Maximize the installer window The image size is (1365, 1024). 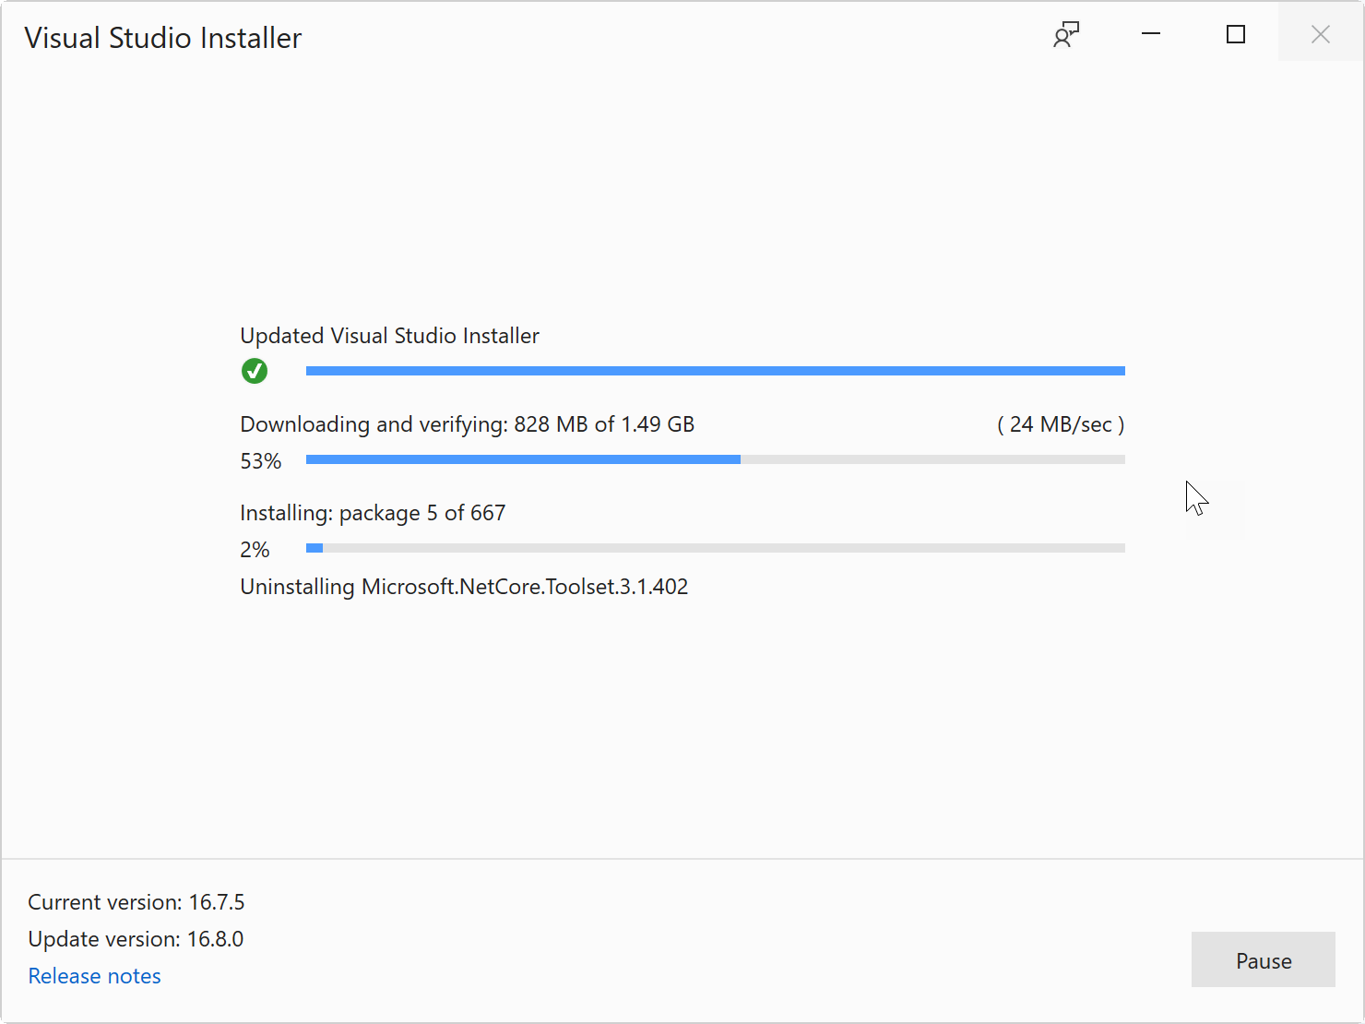coord(1236,34)
